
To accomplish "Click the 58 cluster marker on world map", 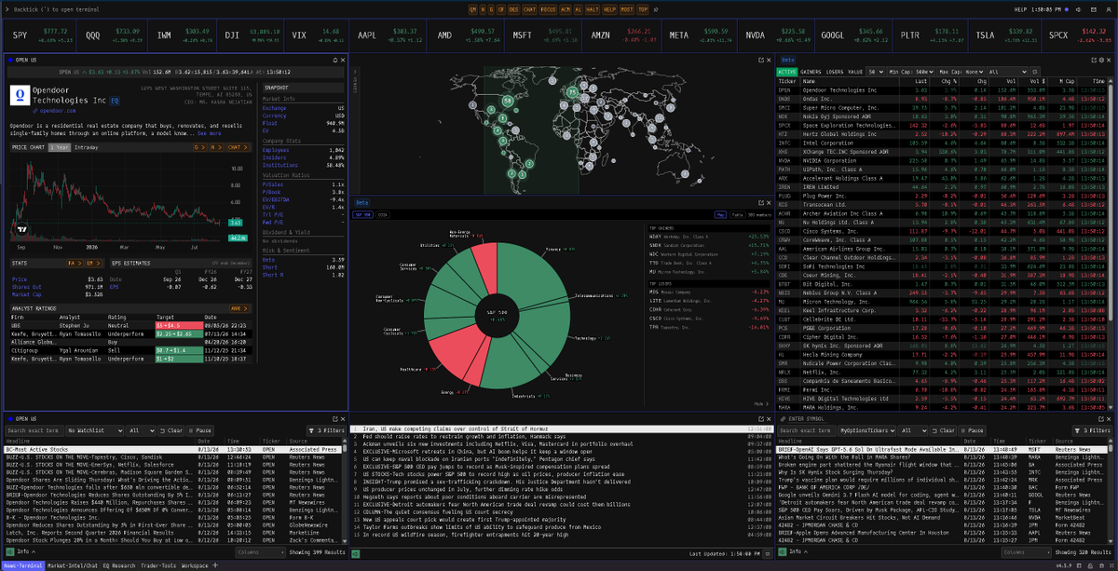I will (508, 101).
